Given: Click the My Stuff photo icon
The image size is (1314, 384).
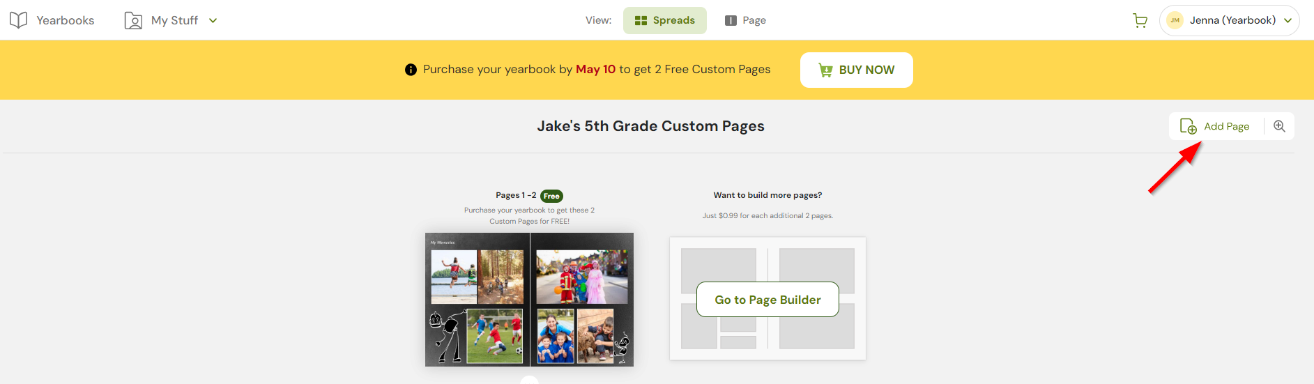Looking at the screenshot, I should point(133,21).
